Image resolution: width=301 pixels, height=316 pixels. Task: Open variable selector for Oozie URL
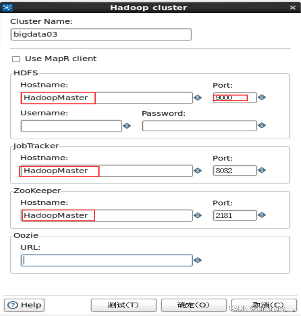pos(198,260)
